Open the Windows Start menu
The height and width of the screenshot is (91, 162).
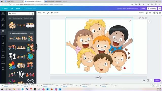point(2,89)
